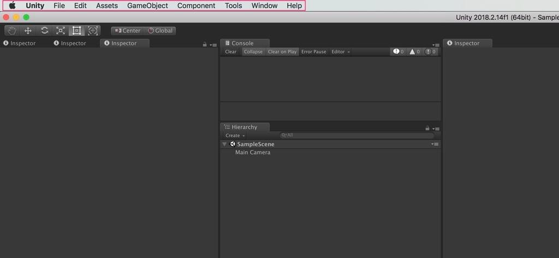
Task: Open the Help menu
Action: pyautogui.click(x=294, y=5)
